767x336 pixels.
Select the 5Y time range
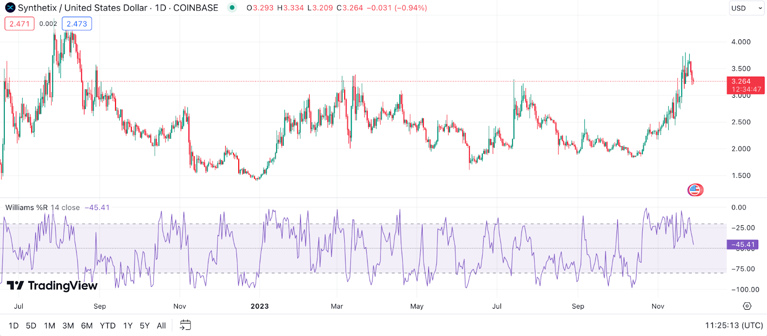[145, 325]
